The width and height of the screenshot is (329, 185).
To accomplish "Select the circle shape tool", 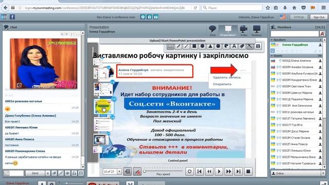I will click(202, 46).
